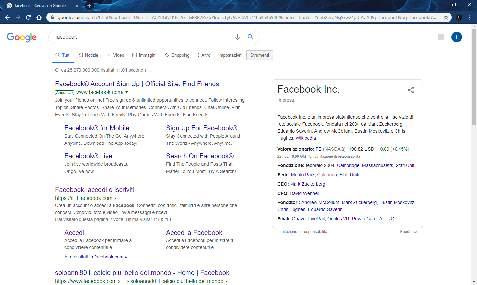477x285 pixels.
Task: Switch to the Immagini tab
Action: [144, 55]
